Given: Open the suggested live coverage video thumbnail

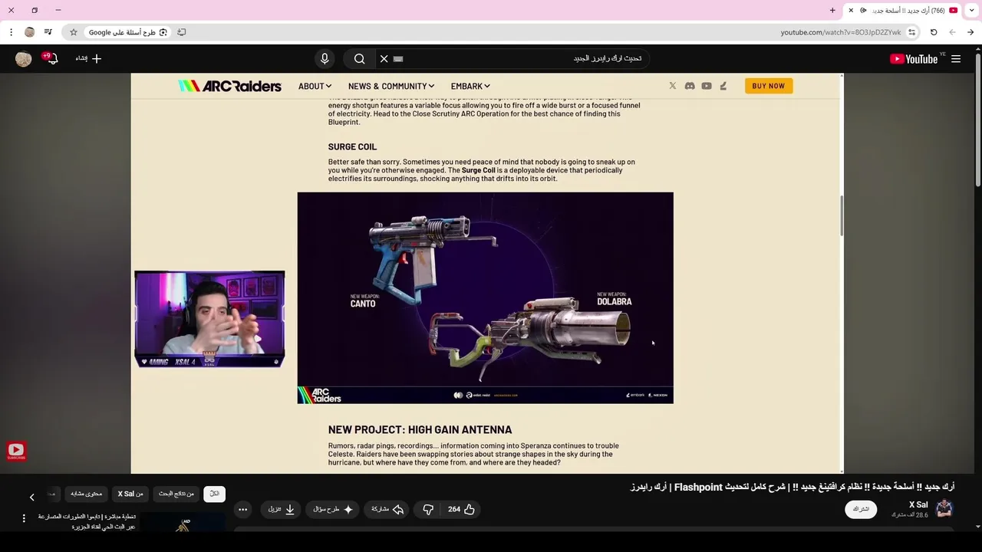Looking at the screenshot, I should (183, 523).
